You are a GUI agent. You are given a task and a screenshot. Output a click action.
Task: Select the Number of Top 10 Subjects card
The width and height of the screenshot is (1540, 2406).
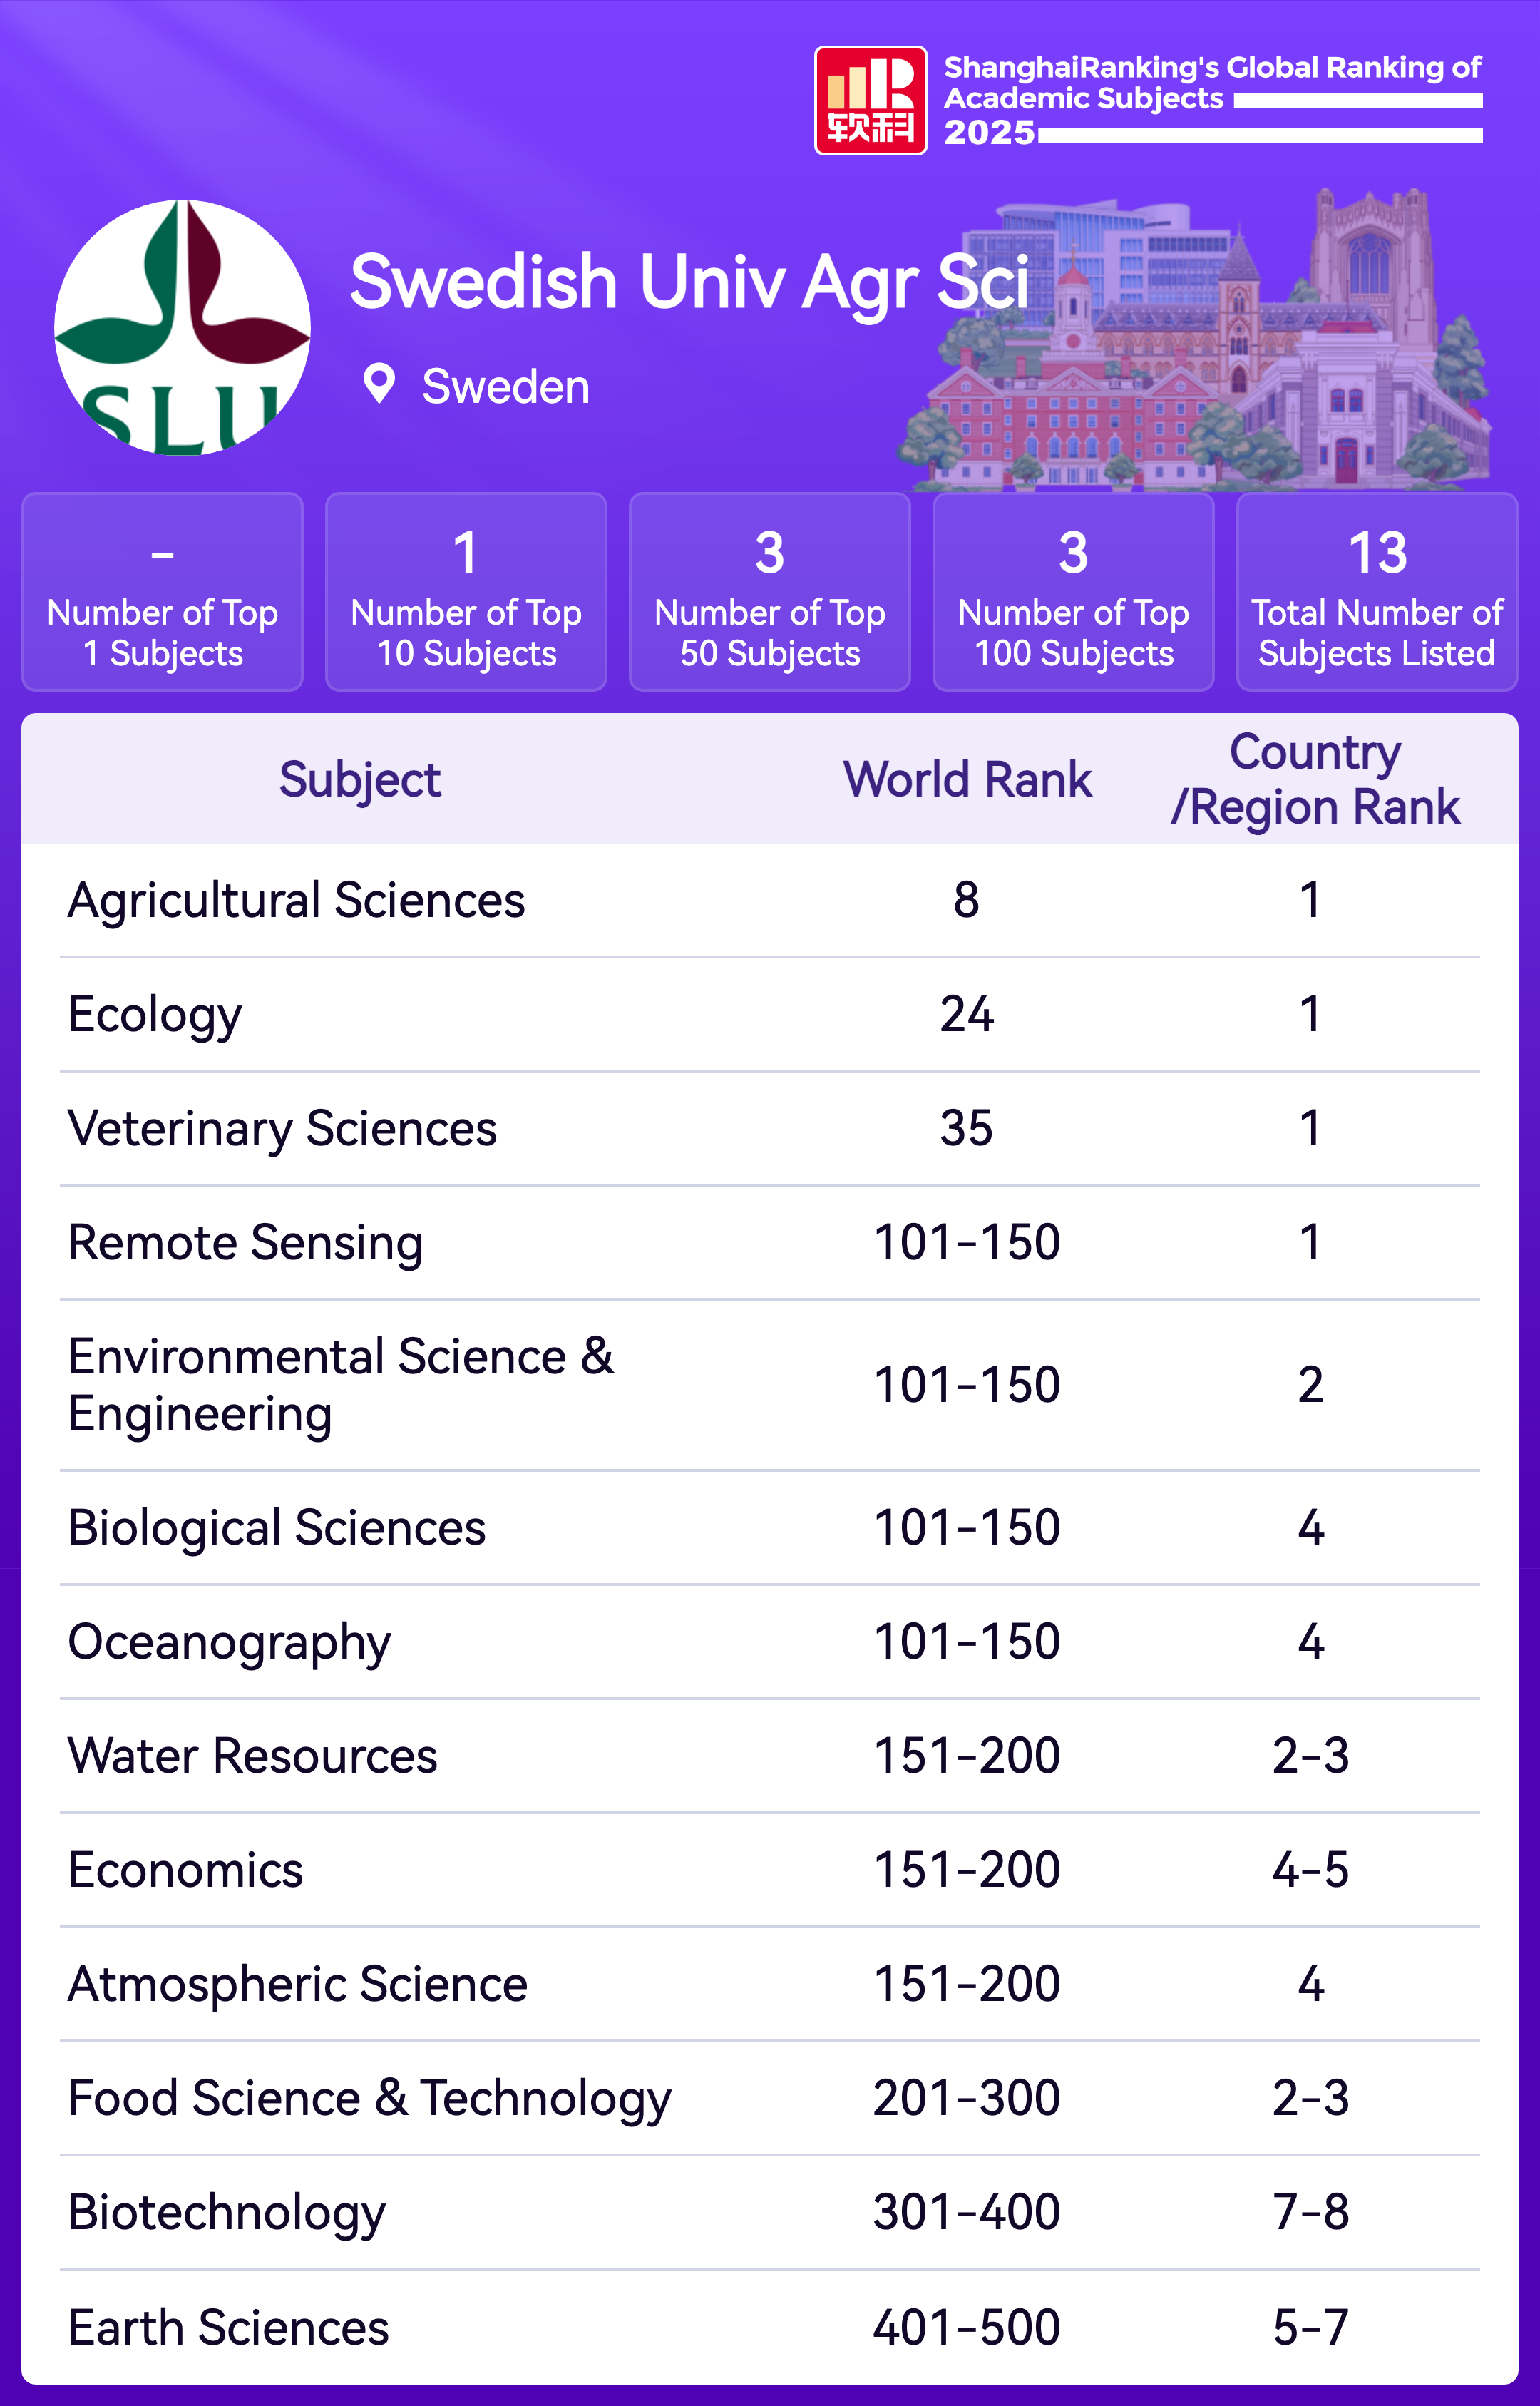[466, 592]
